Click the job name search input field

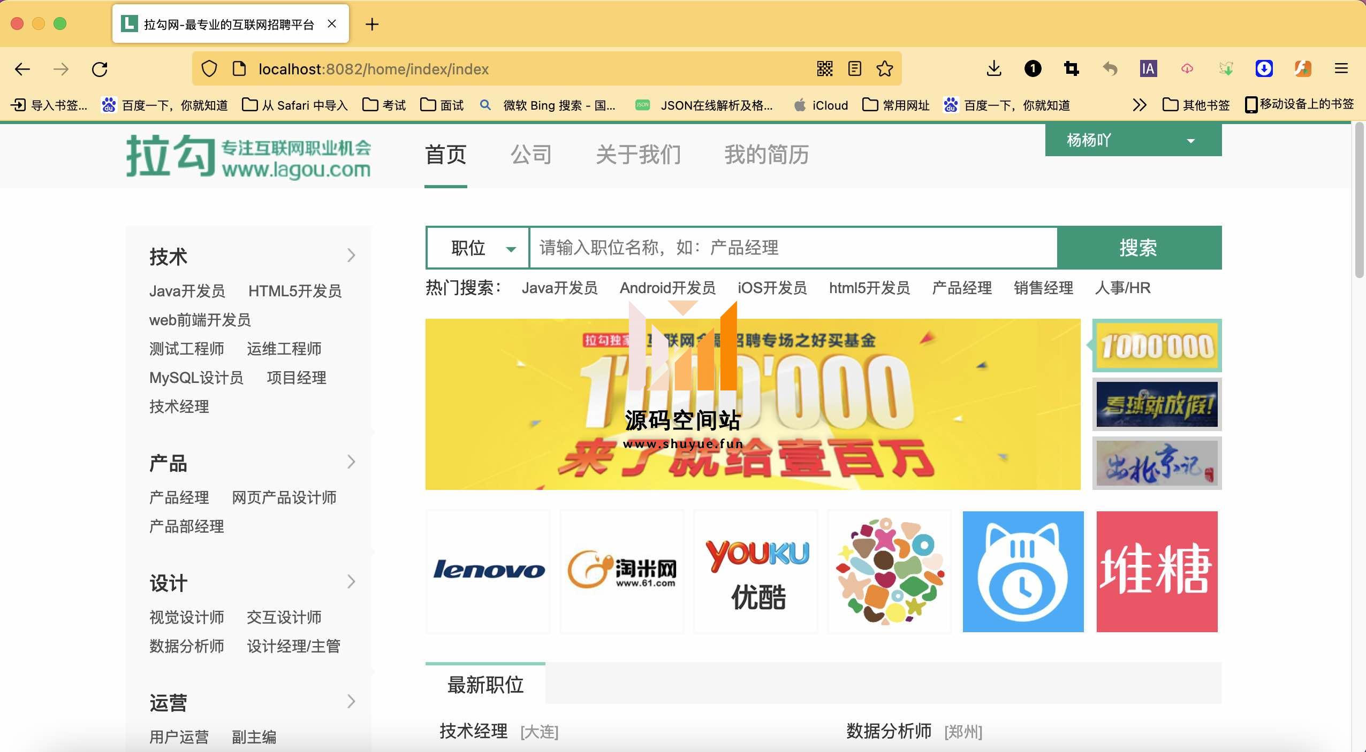793,248
